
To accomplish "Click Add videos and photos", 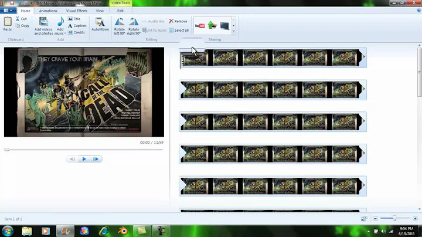I will [43, 26].
